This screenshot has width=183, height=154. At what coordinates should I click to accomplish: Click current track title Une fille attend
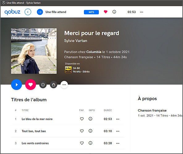pyautogui.click(x=56, y=12)
